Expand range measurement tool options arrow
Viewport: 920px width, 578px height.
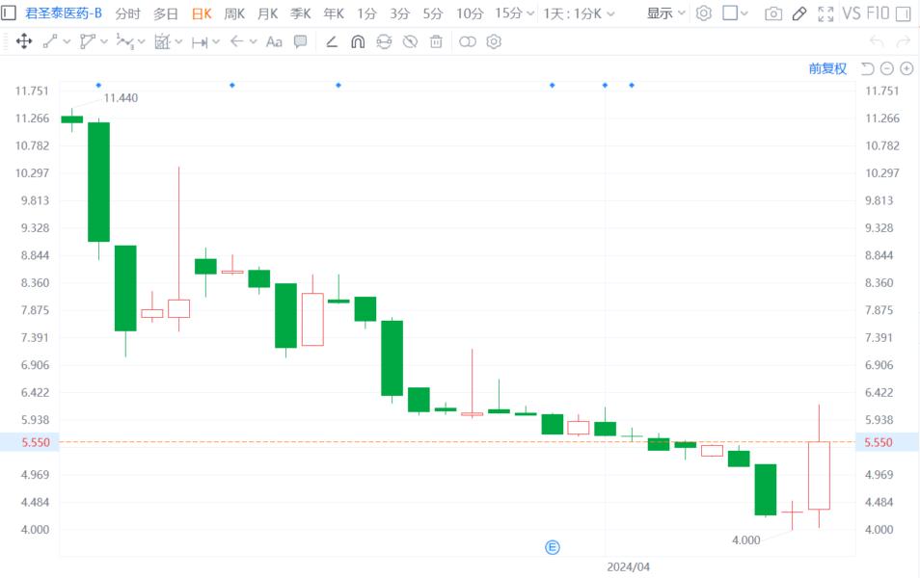pyautogui.click(x=216, y=41)
